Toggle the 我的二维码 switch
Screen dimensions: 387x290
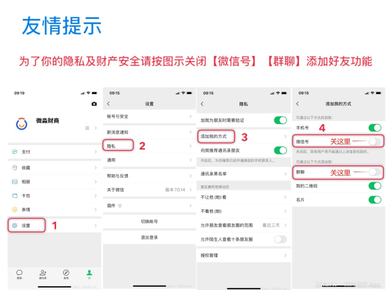(375, 186)
